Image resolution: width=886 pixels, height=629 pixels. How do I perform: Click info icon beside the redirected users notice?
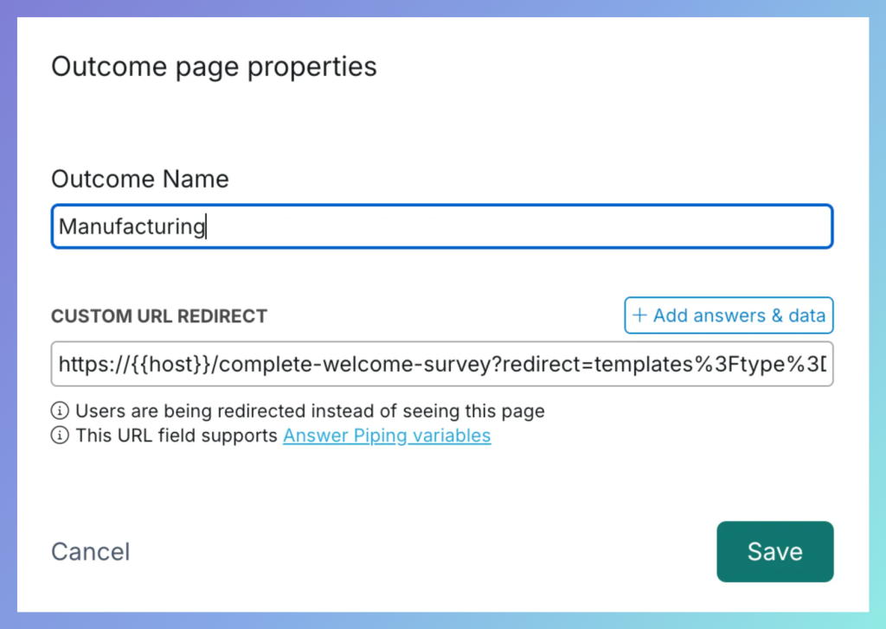click(x=60, y=411)
